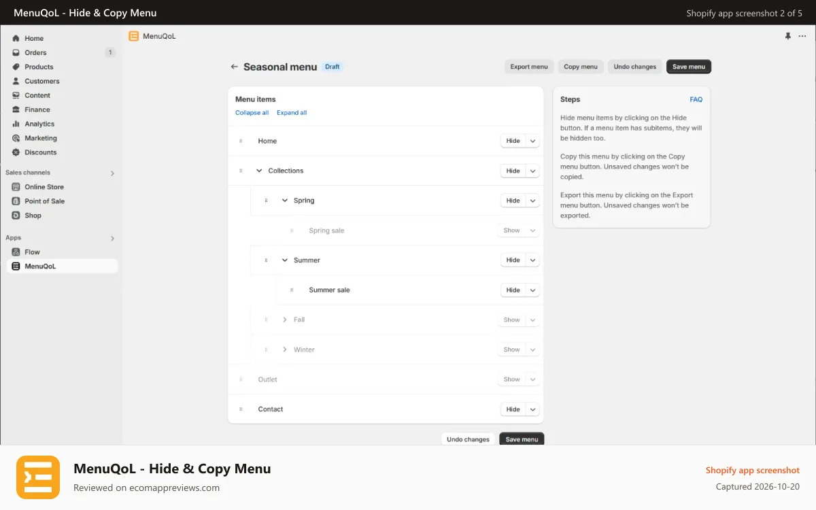816x510 pixels.
Task: Expand the Winter tree chevron
Action: click(x=285, y=350)
